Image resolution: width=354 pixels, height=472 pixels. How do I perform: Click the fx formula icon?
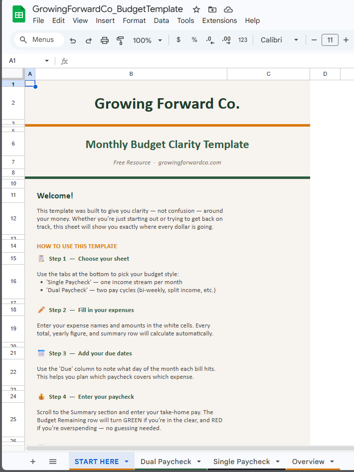tap(64, 61)
